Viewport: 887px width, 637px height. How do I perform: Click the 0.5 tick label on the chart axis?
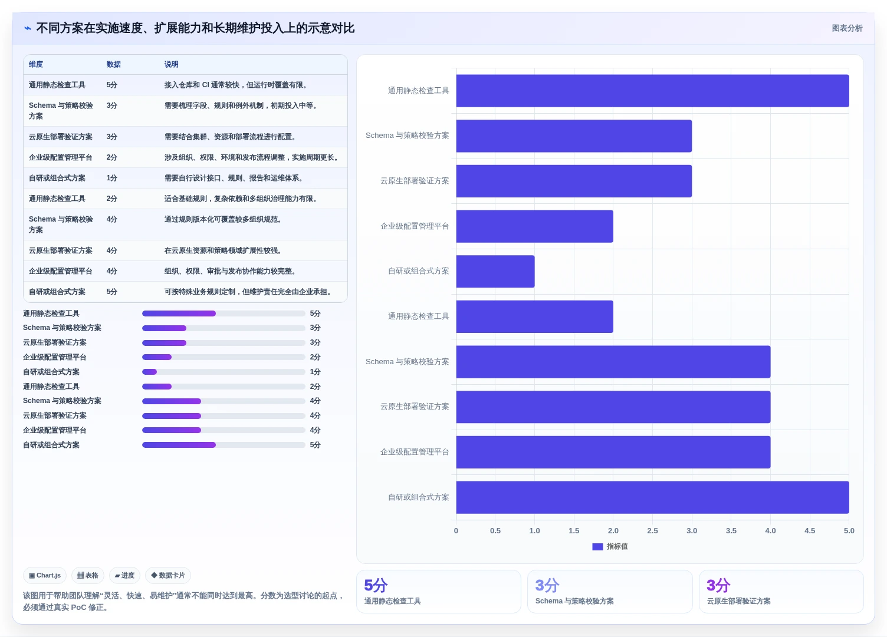point(495,531)
